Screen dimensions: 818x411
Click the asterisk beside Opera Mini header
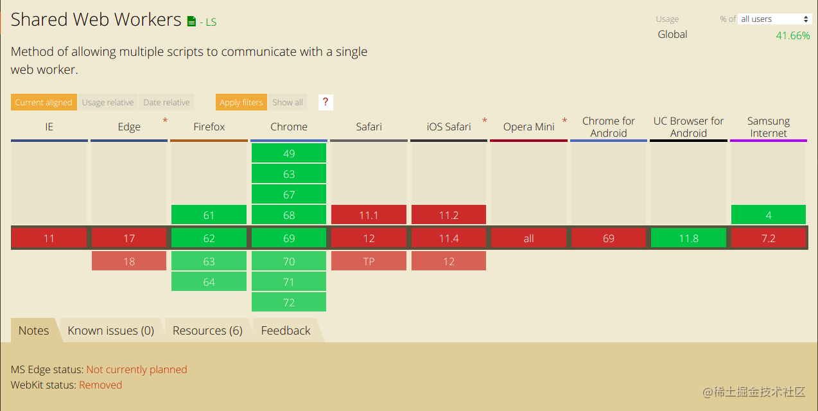(564, 121)
